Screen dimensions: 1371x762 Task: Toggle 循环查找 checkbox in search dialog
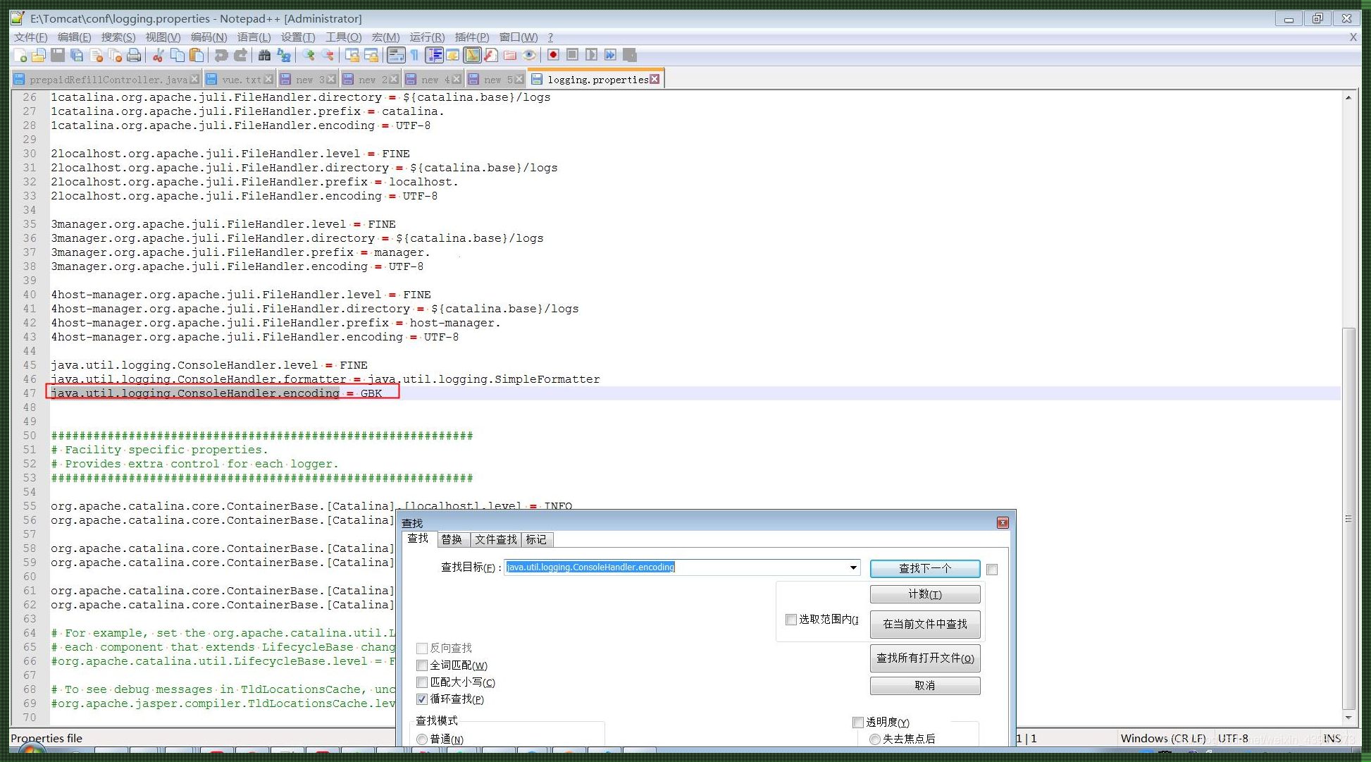[x=423, y=698]
